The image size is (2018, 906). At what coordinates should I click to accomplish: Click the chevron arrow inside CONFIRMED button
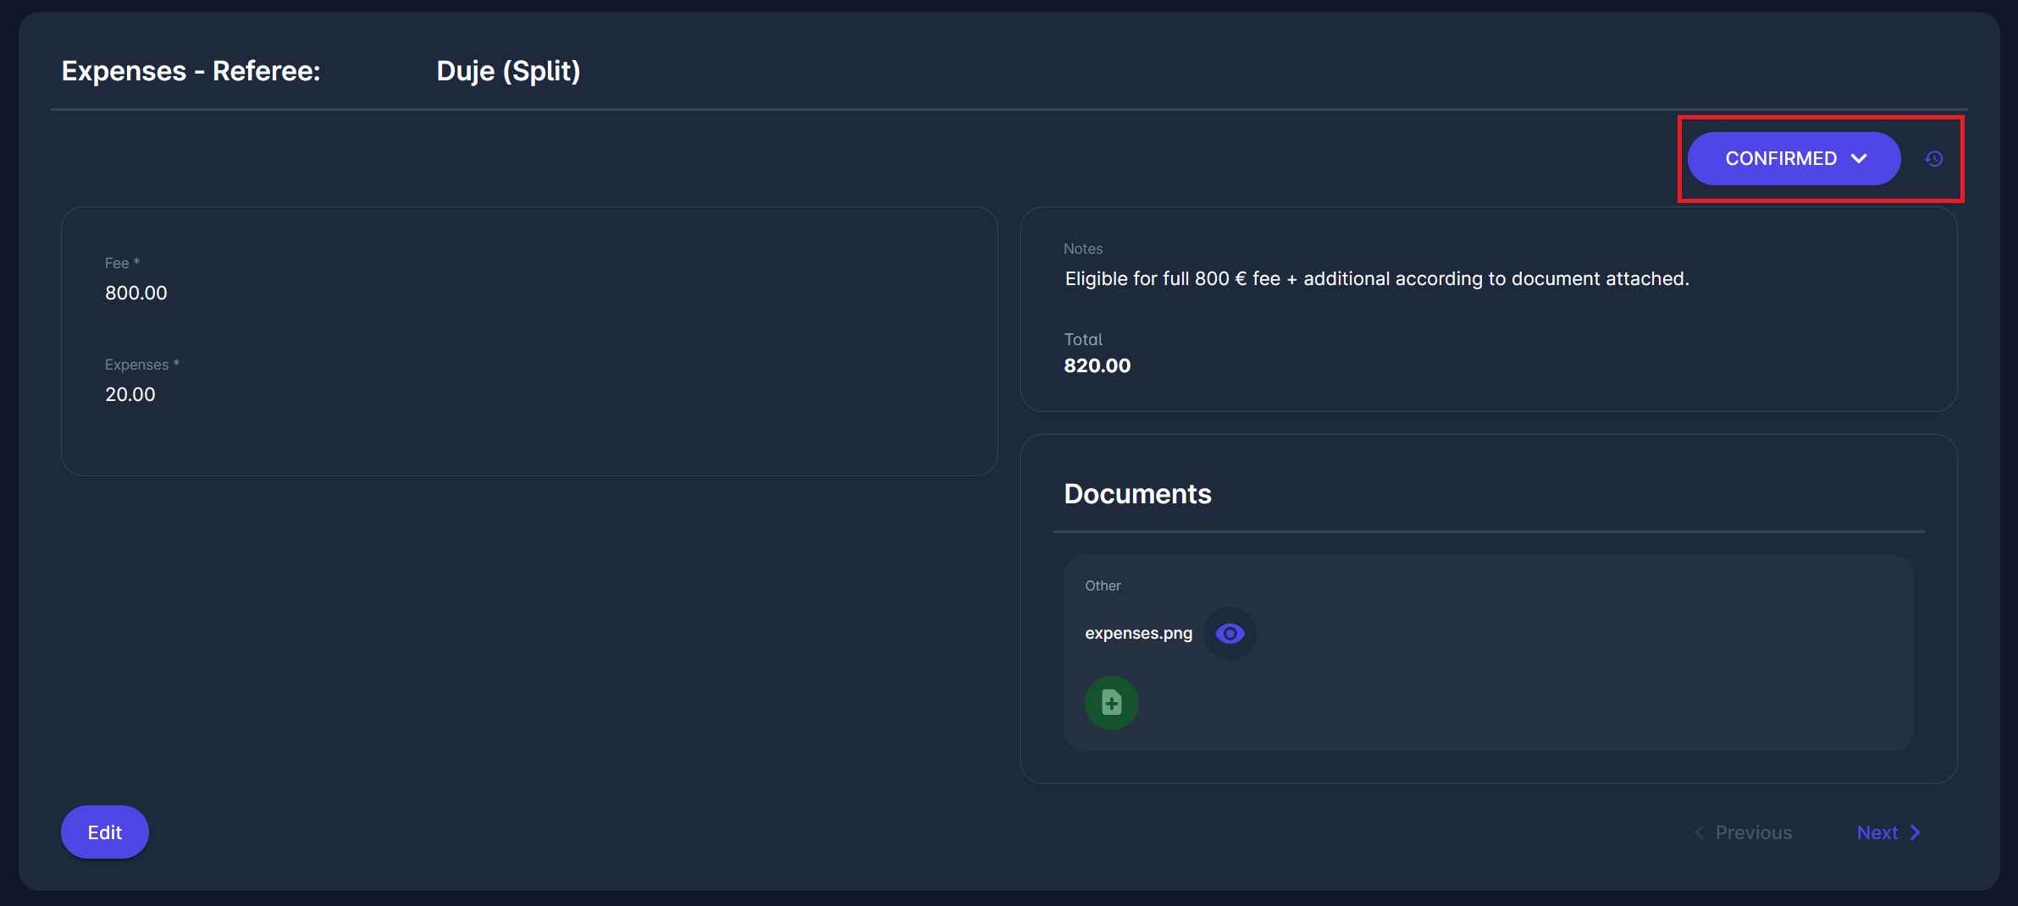point(1859,159)
